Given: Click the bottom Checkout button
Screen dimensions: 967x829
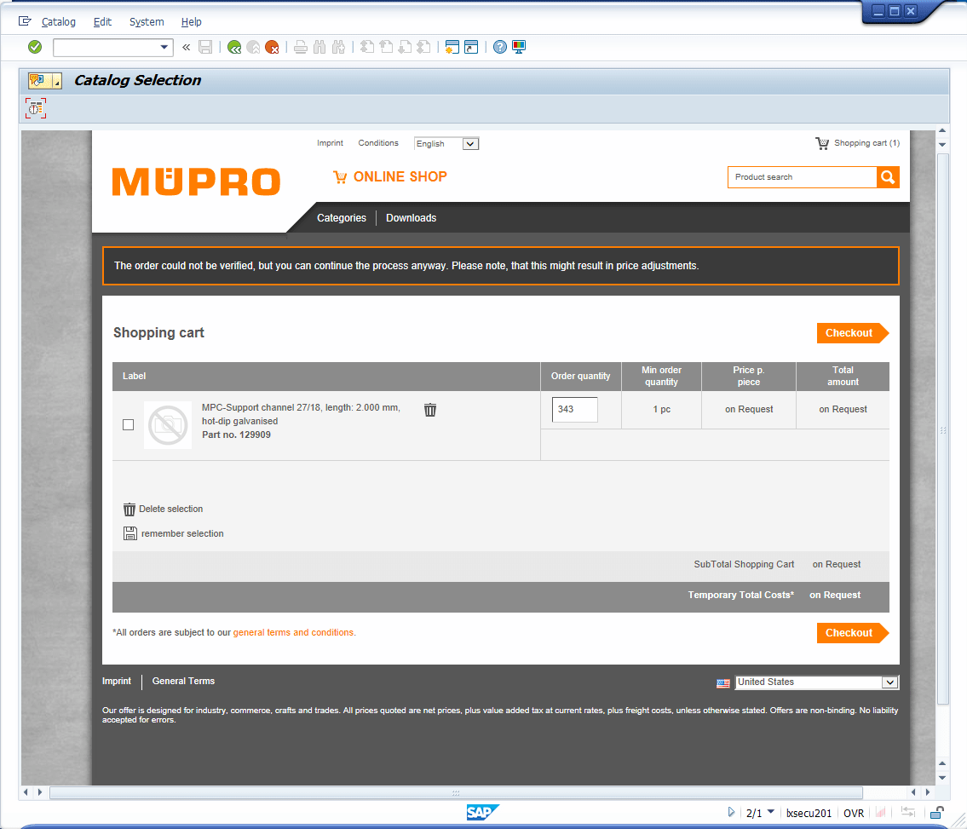Looking at the screenshot, I should coord(852,633).
